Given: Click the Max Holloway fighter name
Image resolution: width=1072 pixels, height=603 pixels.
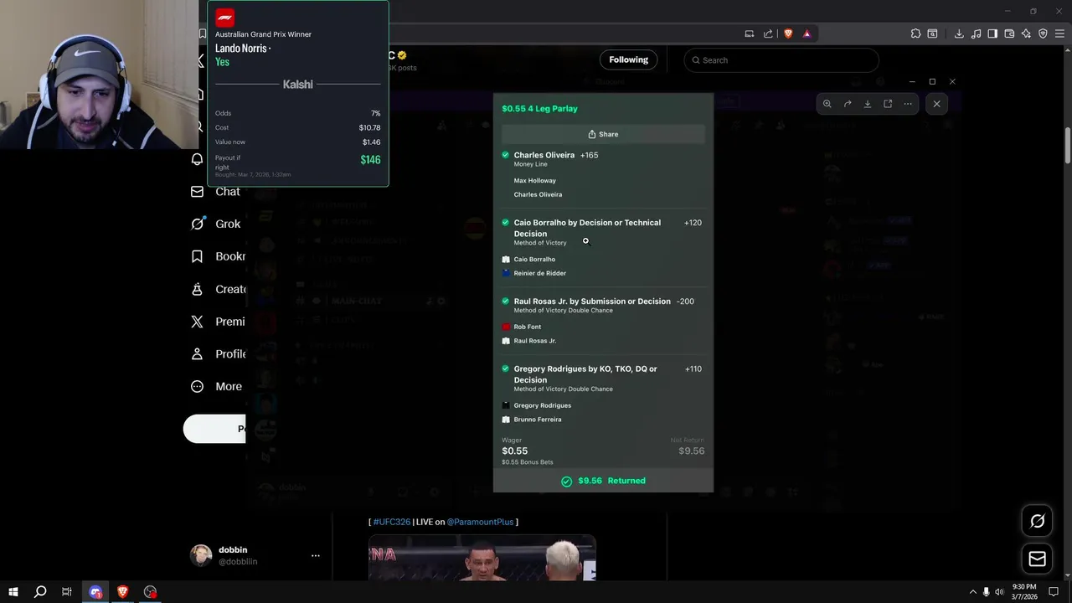Looking at the screenshot, I should (x=534, y=181).
